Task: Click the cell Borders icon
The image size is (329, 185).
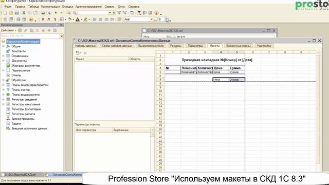Action: [x=62, y=20]
